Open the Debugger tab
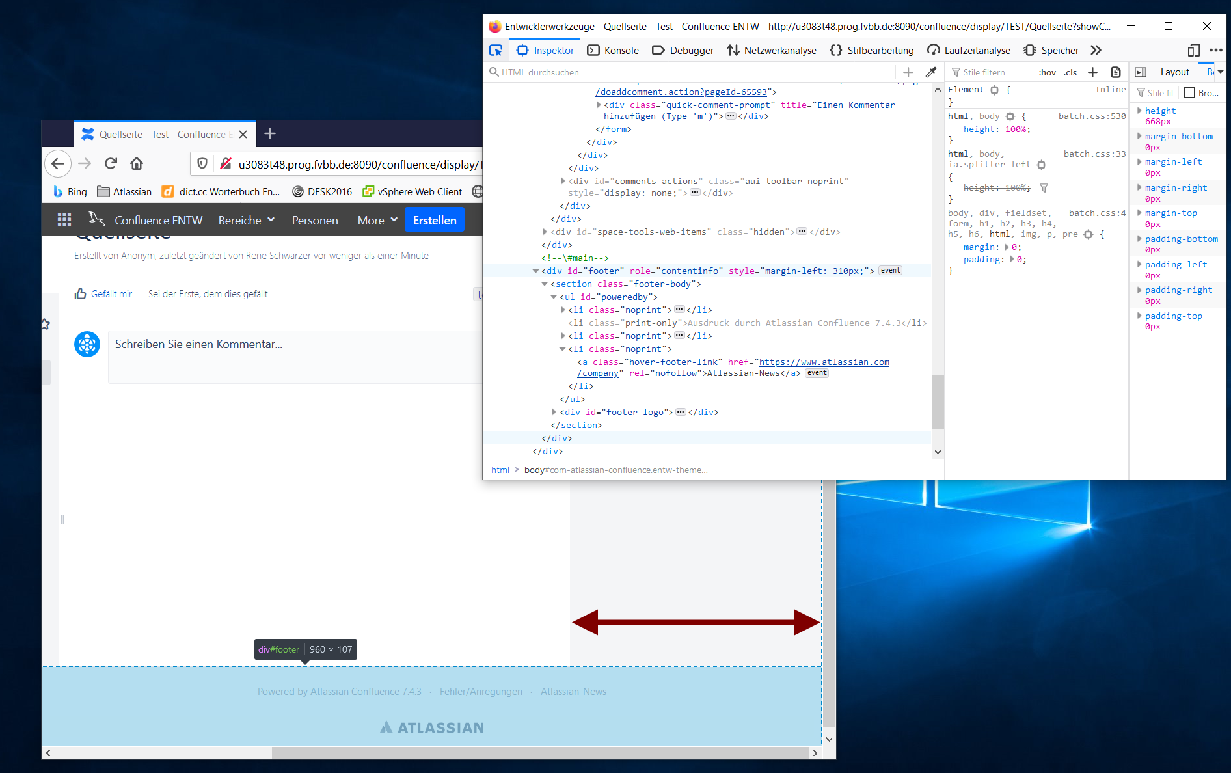This screenshot has width=1231, height=773. (x=683, y=50)
